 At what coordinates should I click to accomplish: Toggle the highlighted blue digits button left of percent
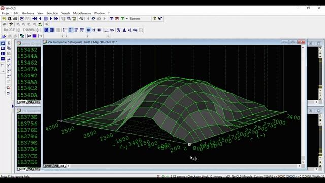tap(88, 30)
